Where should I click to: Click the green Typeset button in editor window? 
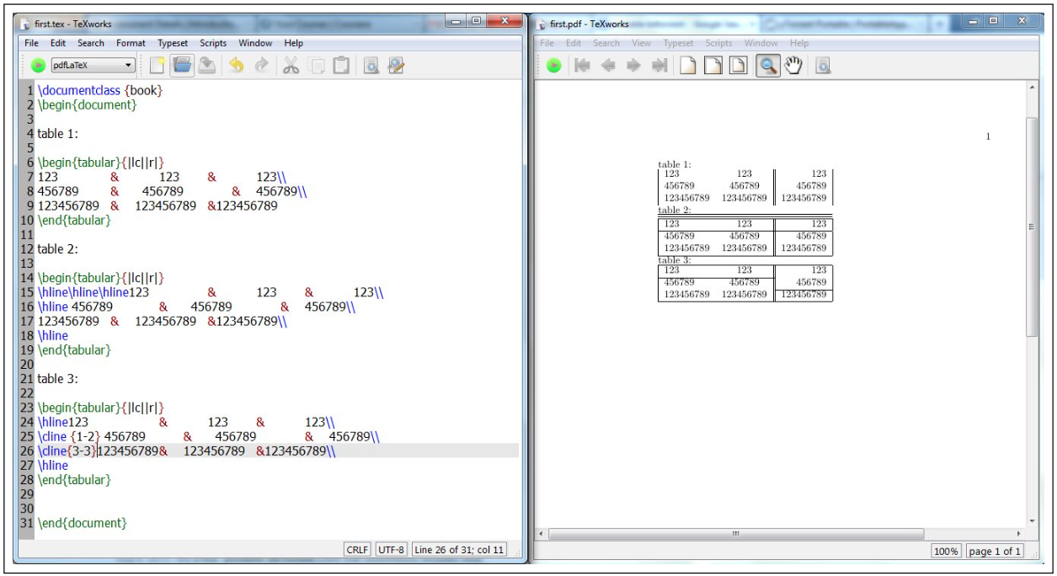click(38, 65)
